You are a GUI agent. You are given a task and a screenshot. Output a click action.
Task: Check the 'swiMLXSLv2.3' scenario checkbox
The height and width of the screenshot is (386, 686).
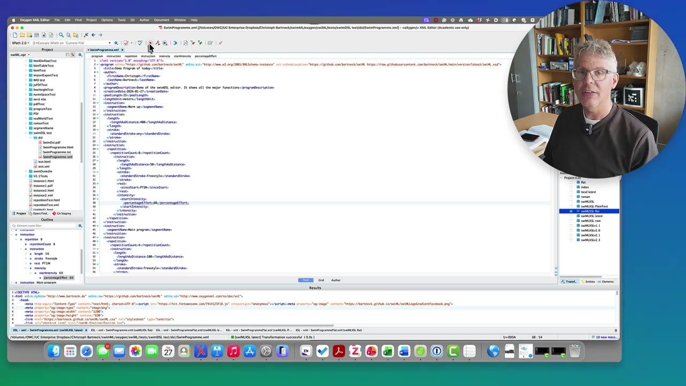[571, 240]
